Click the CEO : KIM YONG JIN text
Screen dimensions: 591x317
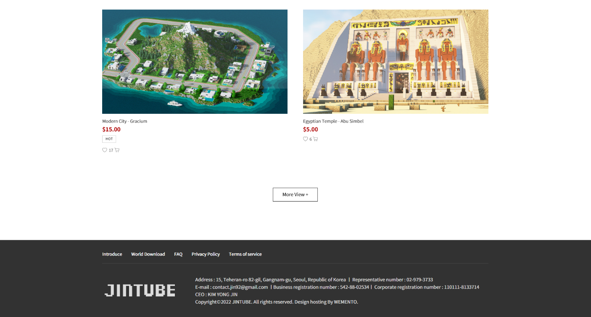point(216,295)
